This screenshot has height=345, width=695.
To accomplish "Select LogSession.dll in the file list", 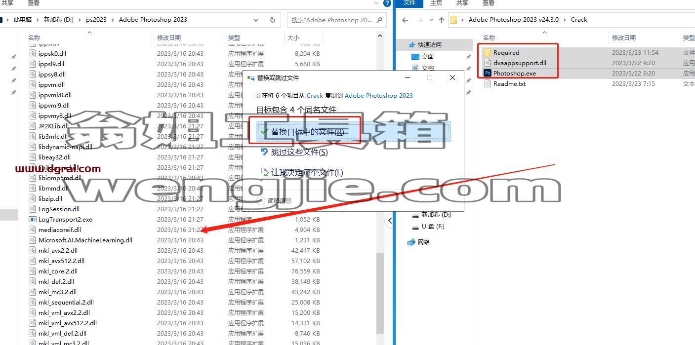I will 59,209.
